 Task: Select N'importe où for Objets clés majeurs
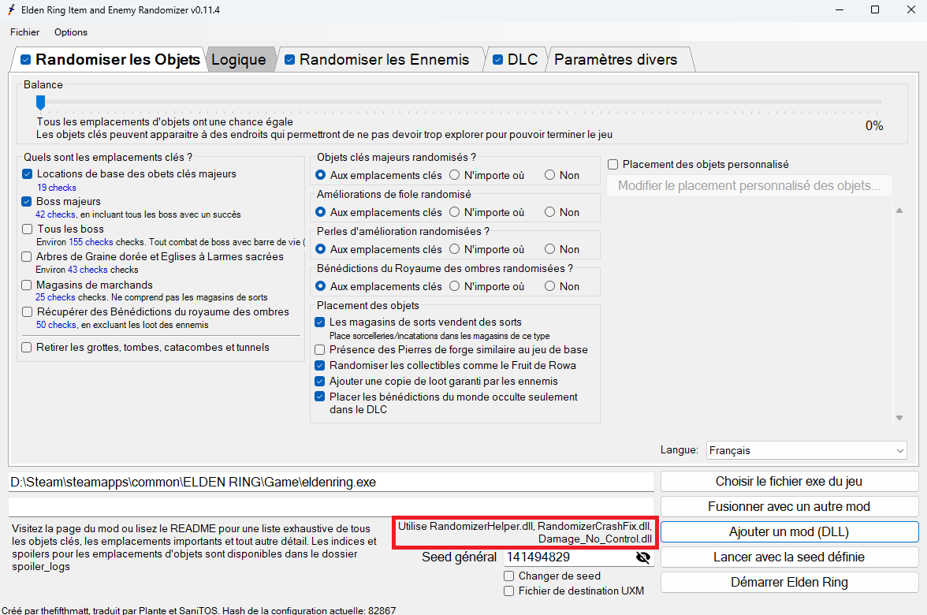click(x=454, y=175)
